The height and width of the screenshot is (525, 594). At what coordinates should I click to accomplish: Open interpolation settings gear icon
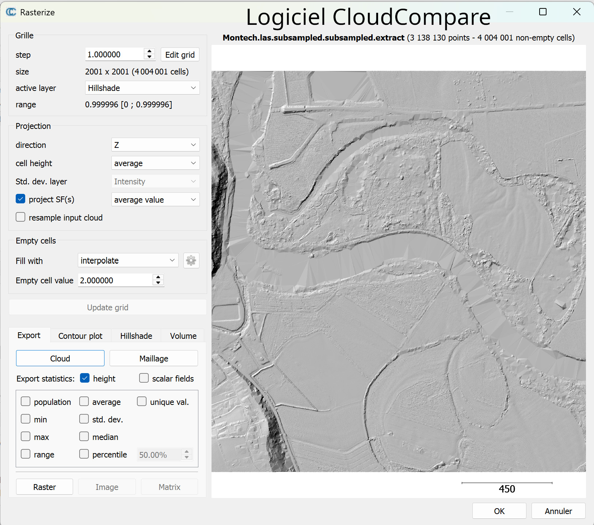coord(191,261)
